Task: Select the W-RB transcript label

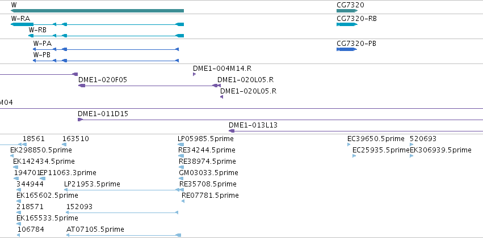Action: pos(37,30)
